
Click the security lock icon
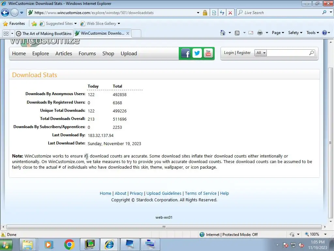[205, 13]
